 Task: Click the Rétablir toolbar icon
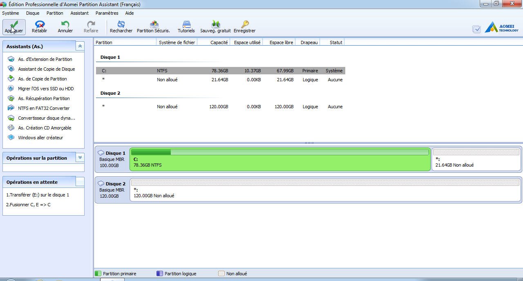pyautogui.click(x=40, y=24)
